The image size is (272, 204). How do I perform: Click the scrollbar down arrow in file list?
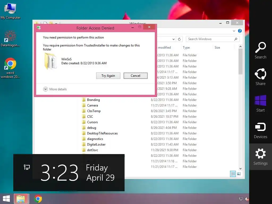tap(240, 168)
